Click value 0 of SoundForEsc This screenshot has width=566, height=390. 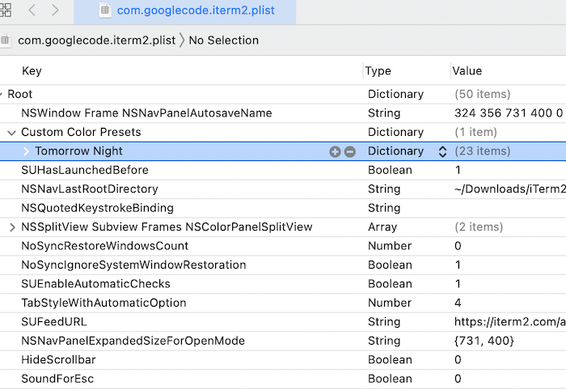(458, 379)
